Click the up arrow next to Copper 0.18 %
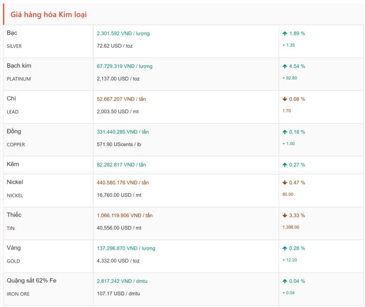 [x=285, y=132]
